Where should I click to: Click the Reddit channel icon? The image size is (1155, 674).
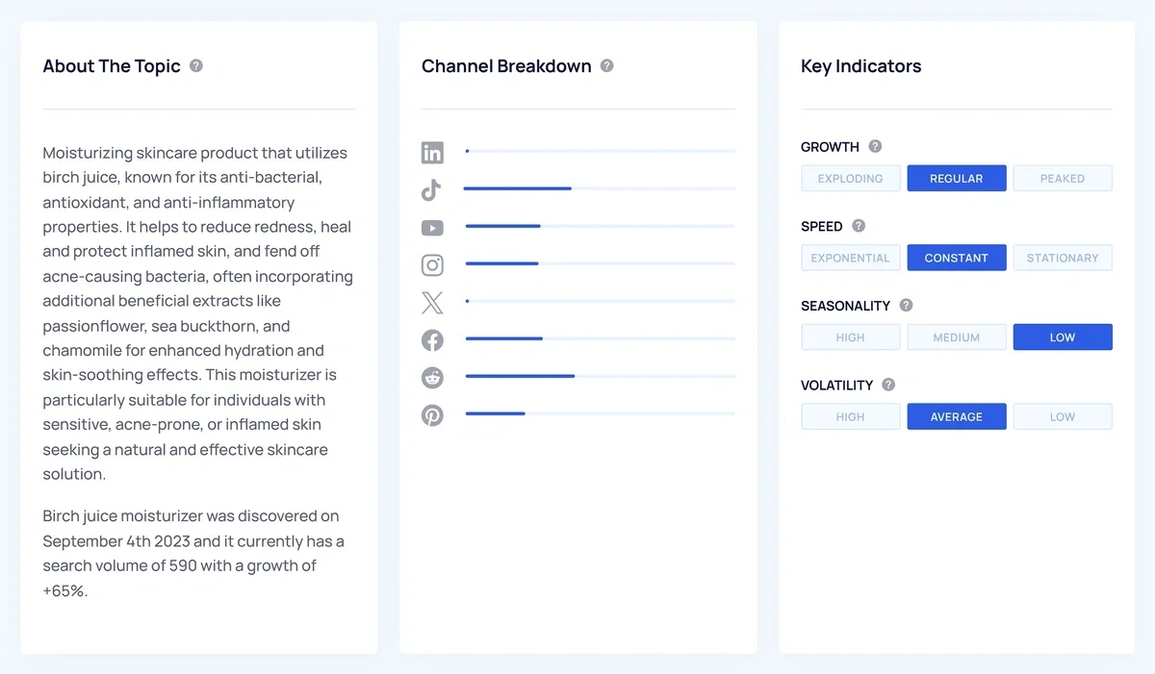432,377
